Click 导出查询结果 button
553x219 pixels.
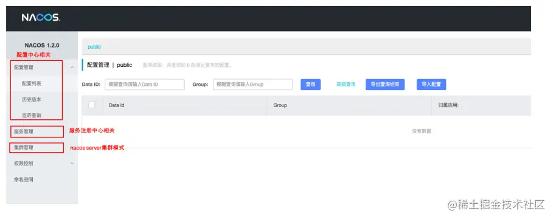(384, 85)
